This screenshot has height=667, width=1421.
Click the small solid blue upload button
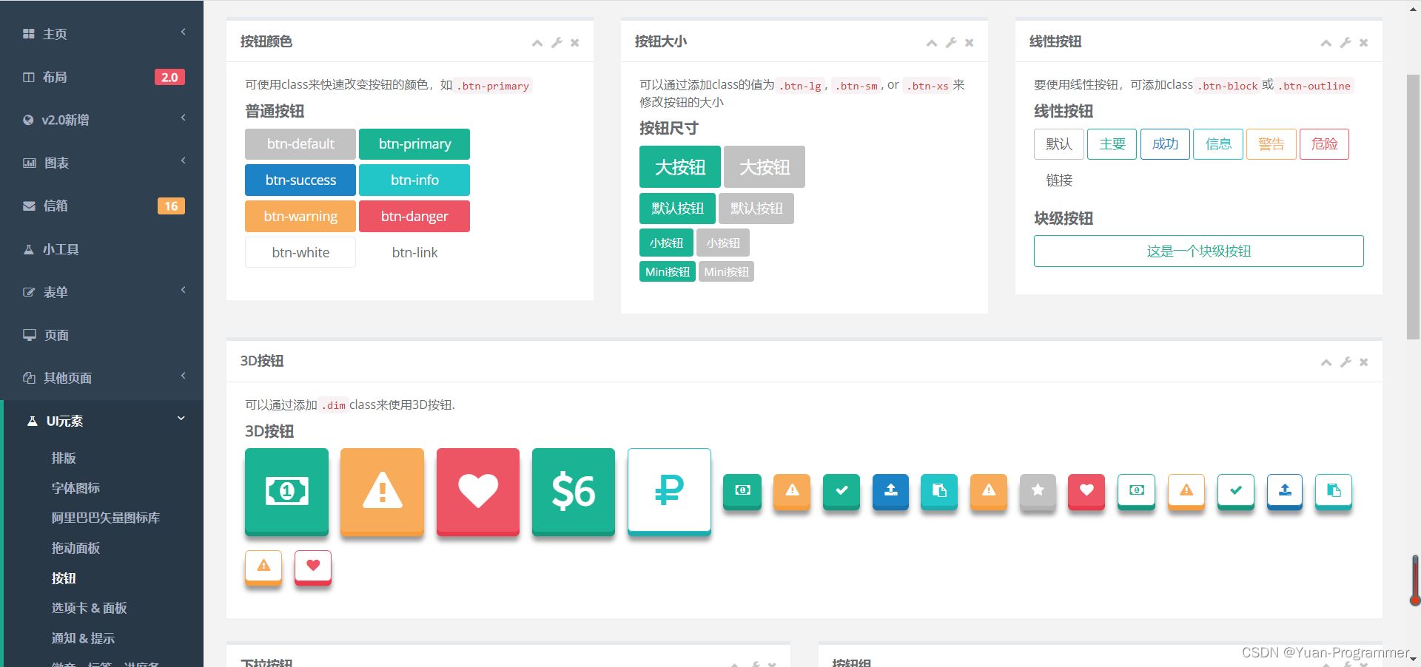coord(890,491)
